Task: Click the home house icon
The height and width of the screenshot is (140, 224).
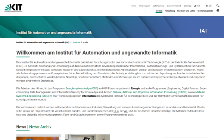Action: [x=218, y=10]
